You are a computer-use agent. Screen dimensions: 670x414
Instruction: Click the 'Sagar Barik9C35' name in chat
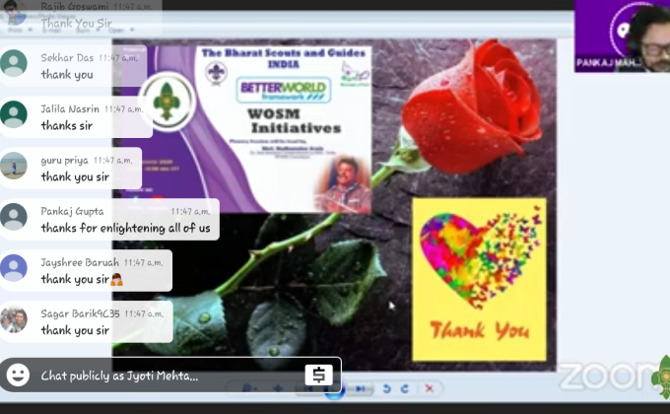click(81, 313)
